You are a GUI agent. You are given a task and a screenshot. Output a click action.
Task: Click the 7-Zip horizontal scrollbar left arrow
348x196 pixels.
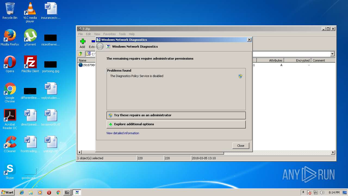[x=80, y=152]
